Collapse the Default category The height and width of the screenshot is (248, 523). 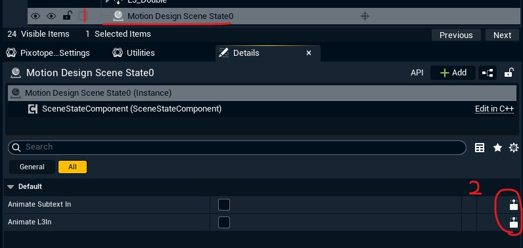(x=11, y=187)
